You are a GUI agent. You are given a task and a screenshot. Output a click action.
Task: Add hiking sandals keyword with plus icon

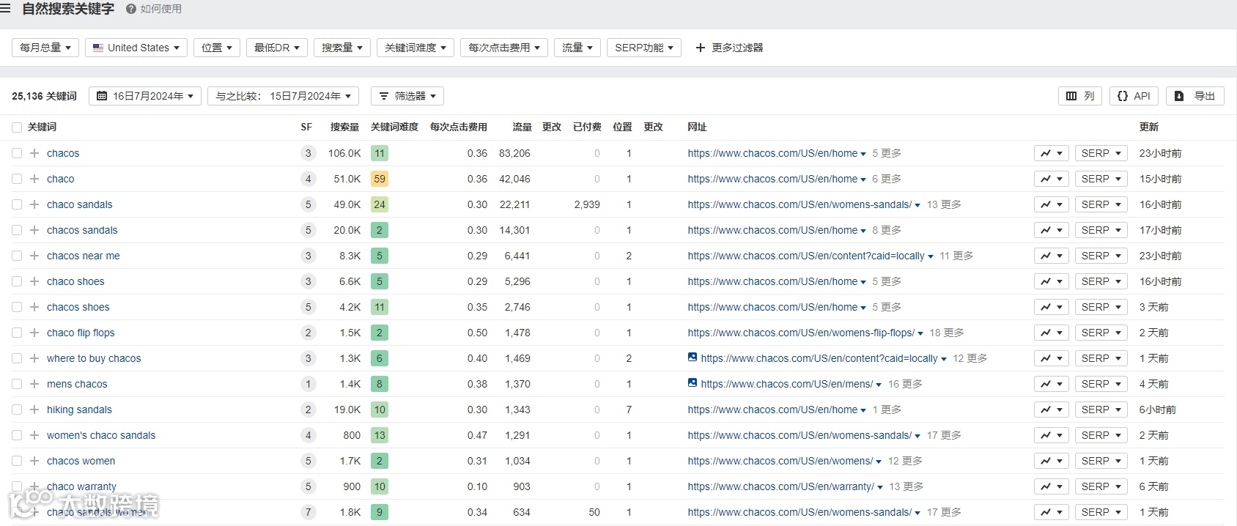point(34,410)
